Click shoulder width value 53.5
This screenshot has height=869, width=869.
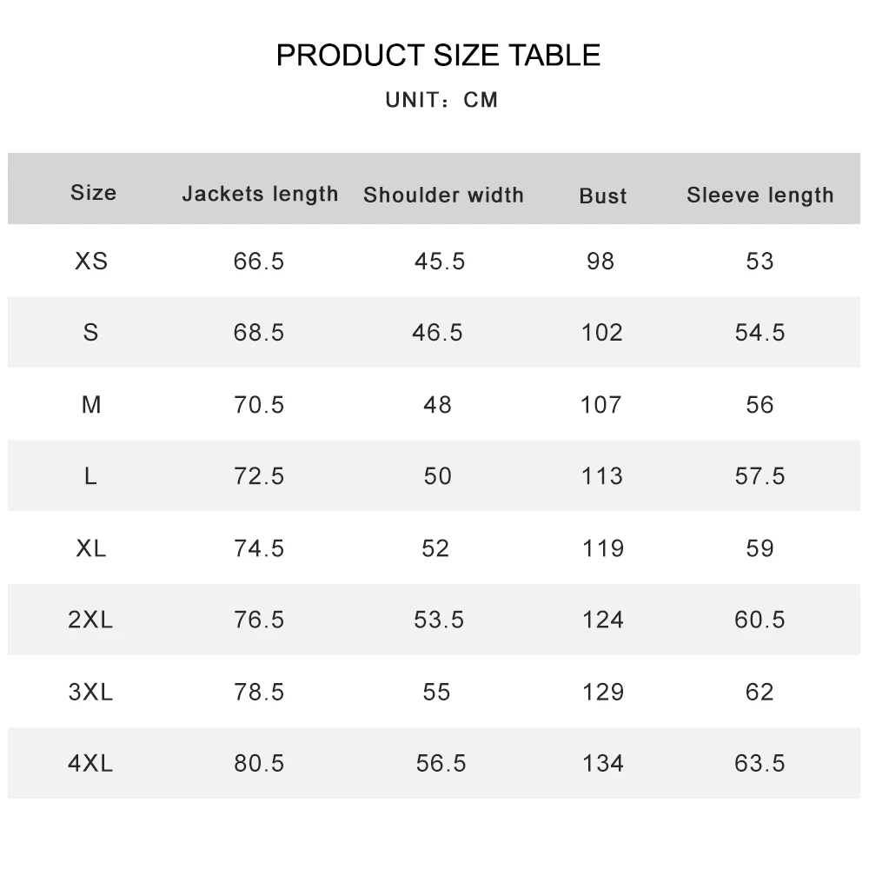coord(439,620)
